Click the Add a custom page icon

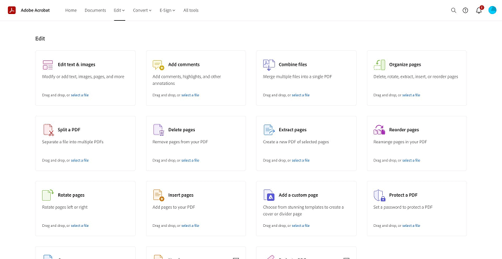(269, 195)
